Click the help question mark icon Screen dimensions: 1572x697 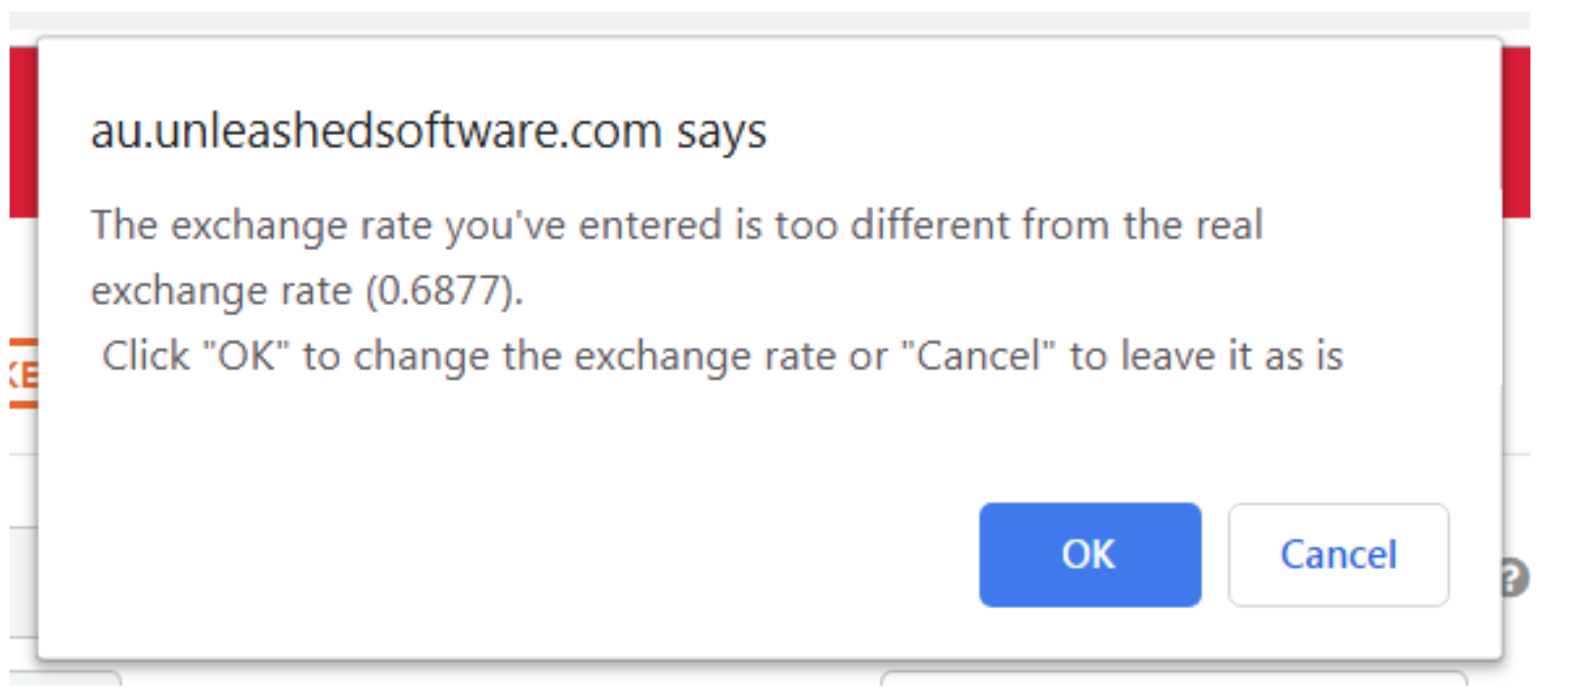click(1514, 578)
